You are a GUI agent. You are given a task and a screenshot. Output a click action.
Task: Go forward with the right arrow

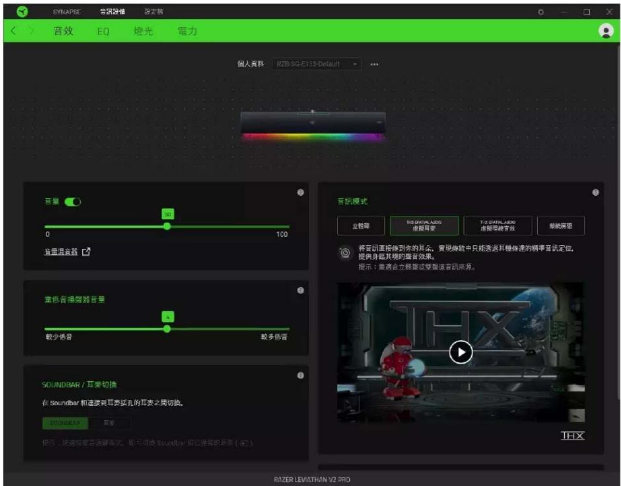click(31, 31)
